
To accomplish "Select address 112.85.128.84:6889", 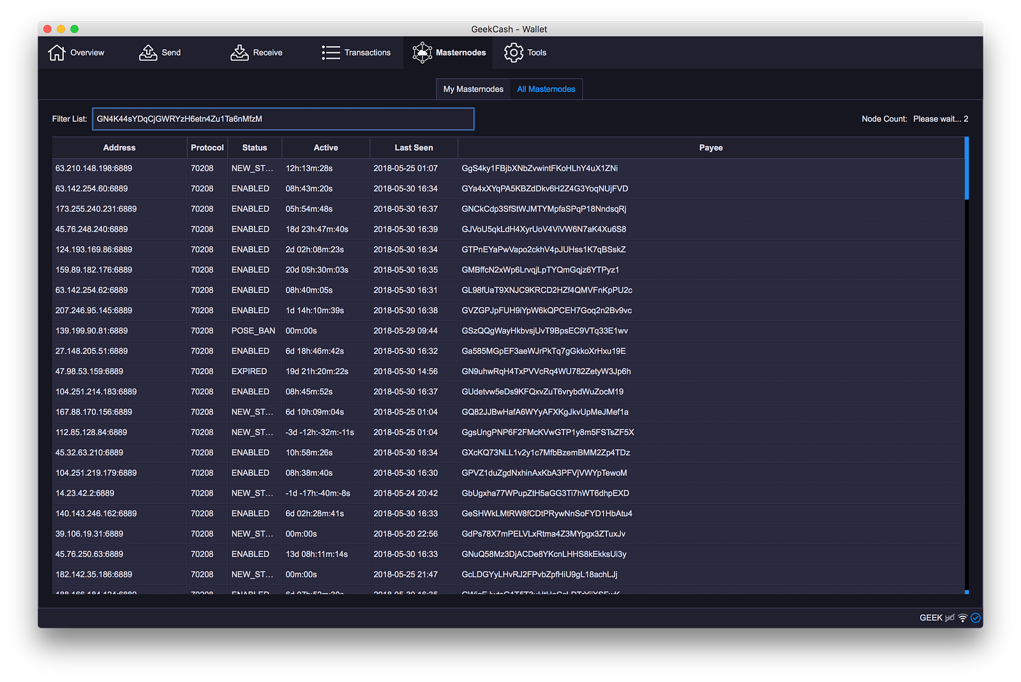I will [91, 433].
